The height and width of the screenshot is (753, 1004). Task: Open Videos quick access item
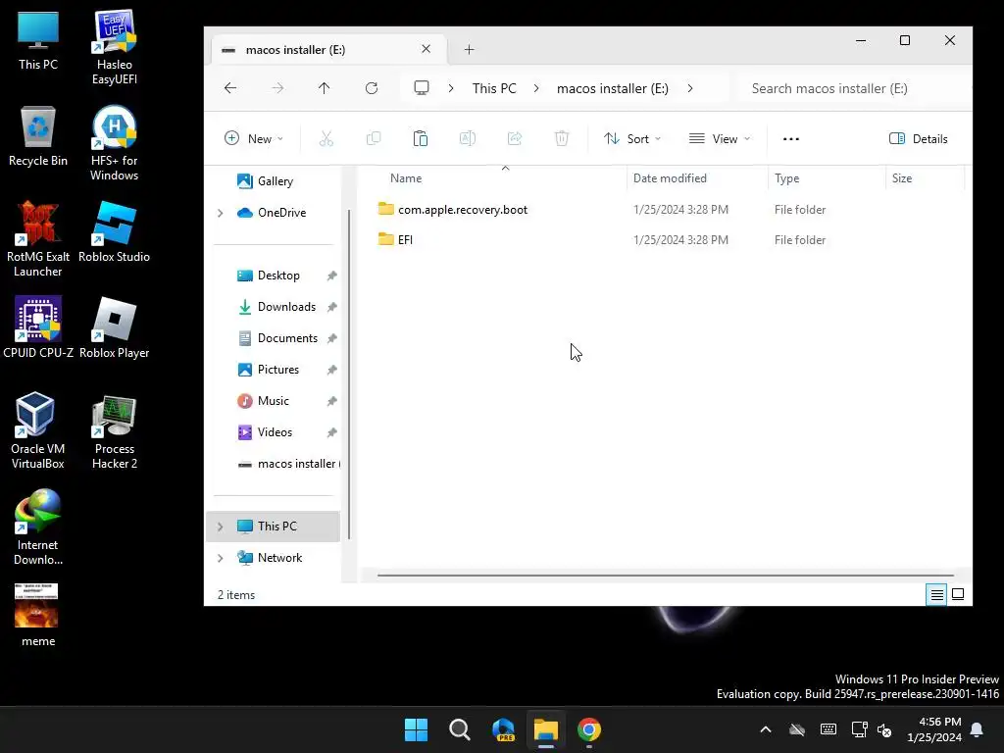(x=275, y=432)
